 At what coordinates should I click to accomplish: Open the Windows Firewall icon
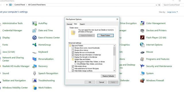tap(142, 80)
